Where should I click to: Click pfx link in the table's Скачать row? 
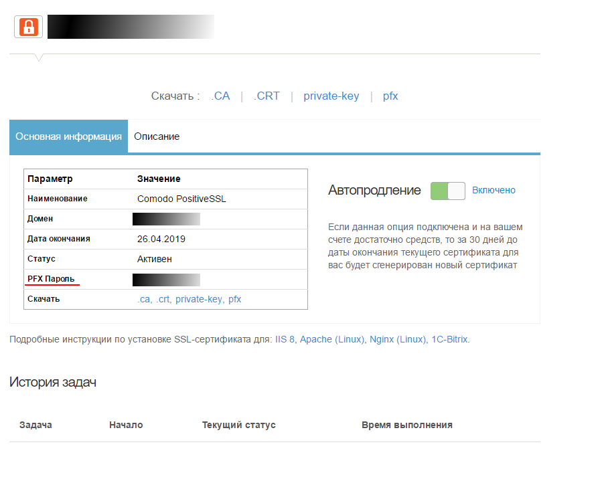click(234, 299)
